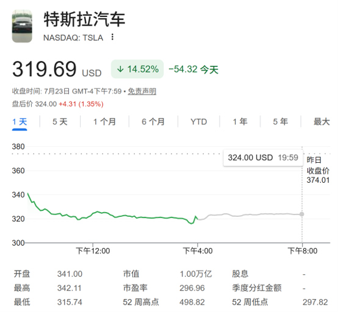The width and height of the screenshot is (338, 312).
Task: Click the Tesla car thumbnail image
Action: (22, 26)
